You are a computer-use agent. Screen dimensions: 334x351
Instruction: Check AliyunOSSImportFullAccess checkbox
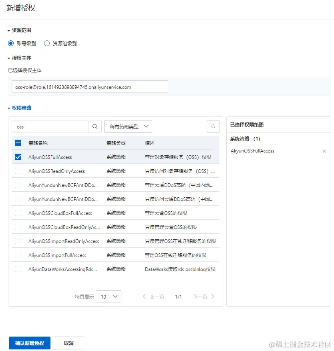coord(18,255)
